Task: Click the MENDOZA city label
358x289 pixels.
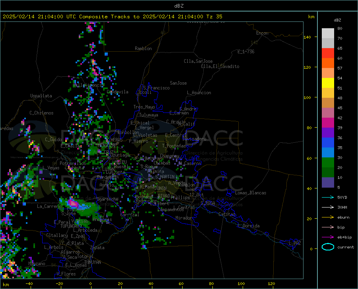Action: 106,145
